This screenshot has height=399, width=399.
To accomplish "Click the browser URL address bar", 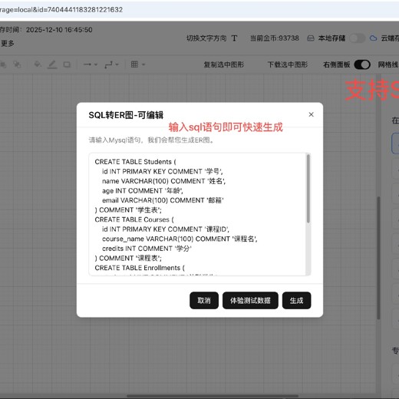I will tap(199, 10).
